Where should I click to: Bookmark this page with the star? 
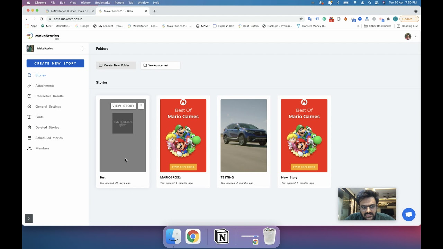(x=301, y=19)
